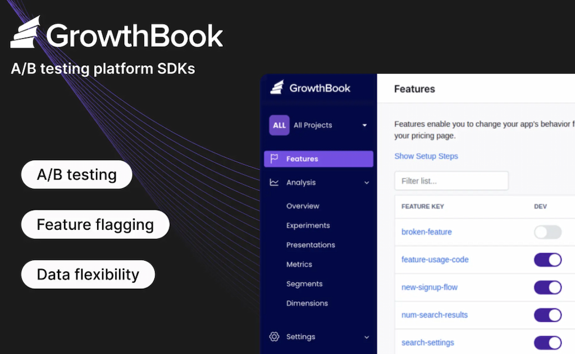Toggle the search-settings dev switch
Screen dimensions: 575x354
pyautogui.click(x=547, y=342)
